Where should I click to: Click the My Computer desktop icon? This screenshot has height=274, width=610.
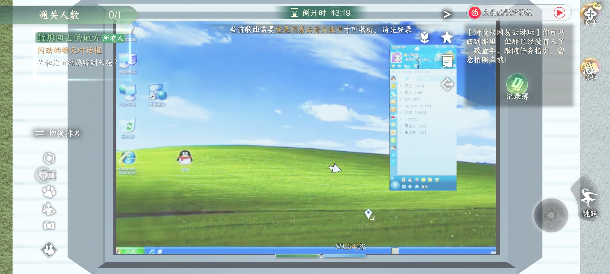pos(128,63)
